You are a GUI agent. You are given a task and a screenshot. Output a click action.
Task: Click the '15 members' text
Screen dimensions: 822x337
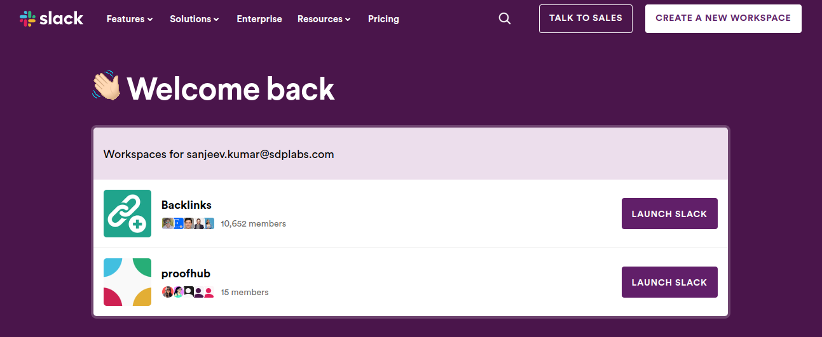click(x=245, y=292)
